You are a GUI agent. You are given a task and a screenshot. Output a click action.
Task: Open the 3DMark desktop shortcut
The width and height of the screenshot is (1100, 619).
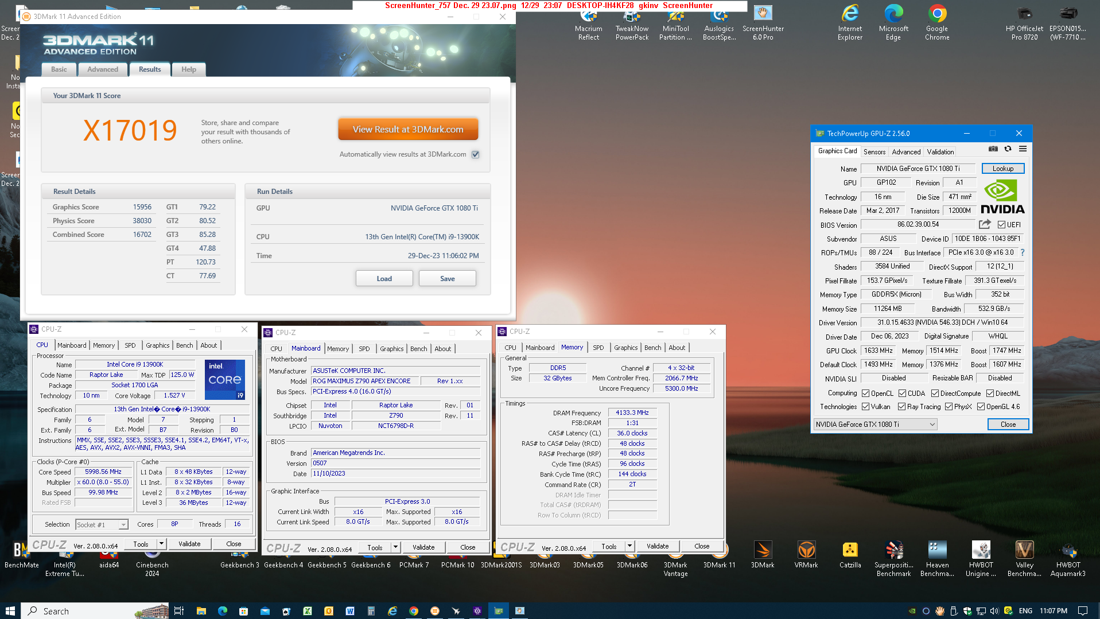point(763,555)
